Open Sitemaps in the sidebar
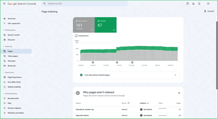 click(12, 61)
